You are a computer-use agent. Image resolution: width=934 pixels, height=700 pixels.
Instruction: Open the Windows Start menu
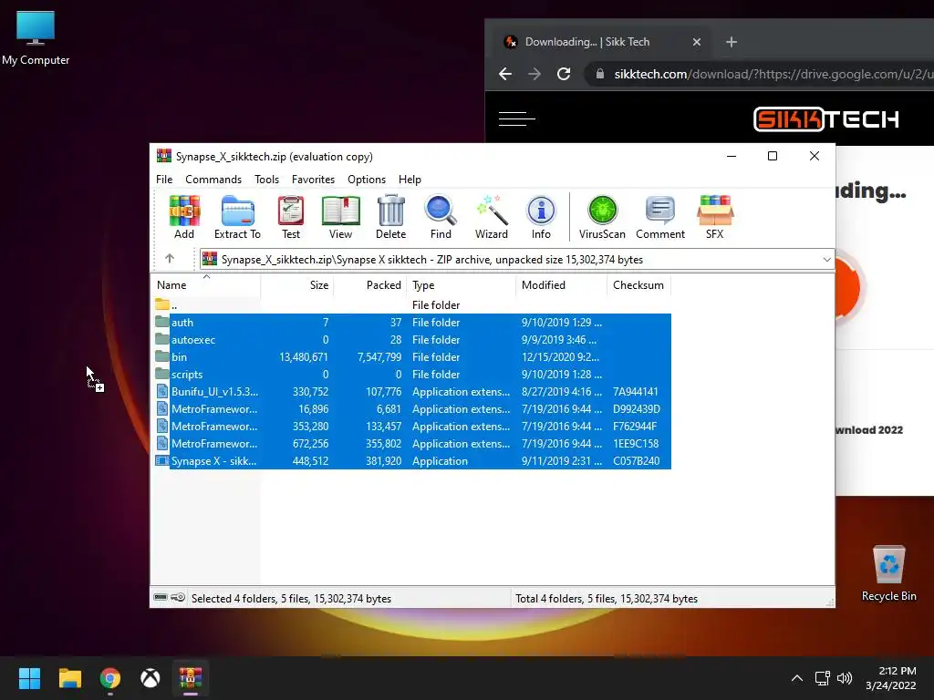[x=29, y=678]
